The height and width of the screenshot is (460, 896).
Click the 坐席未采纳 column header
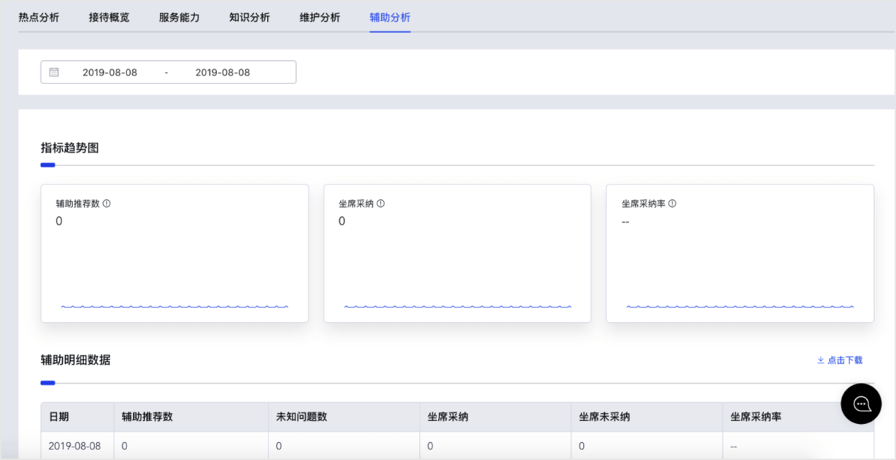click(x=647, y=417)
